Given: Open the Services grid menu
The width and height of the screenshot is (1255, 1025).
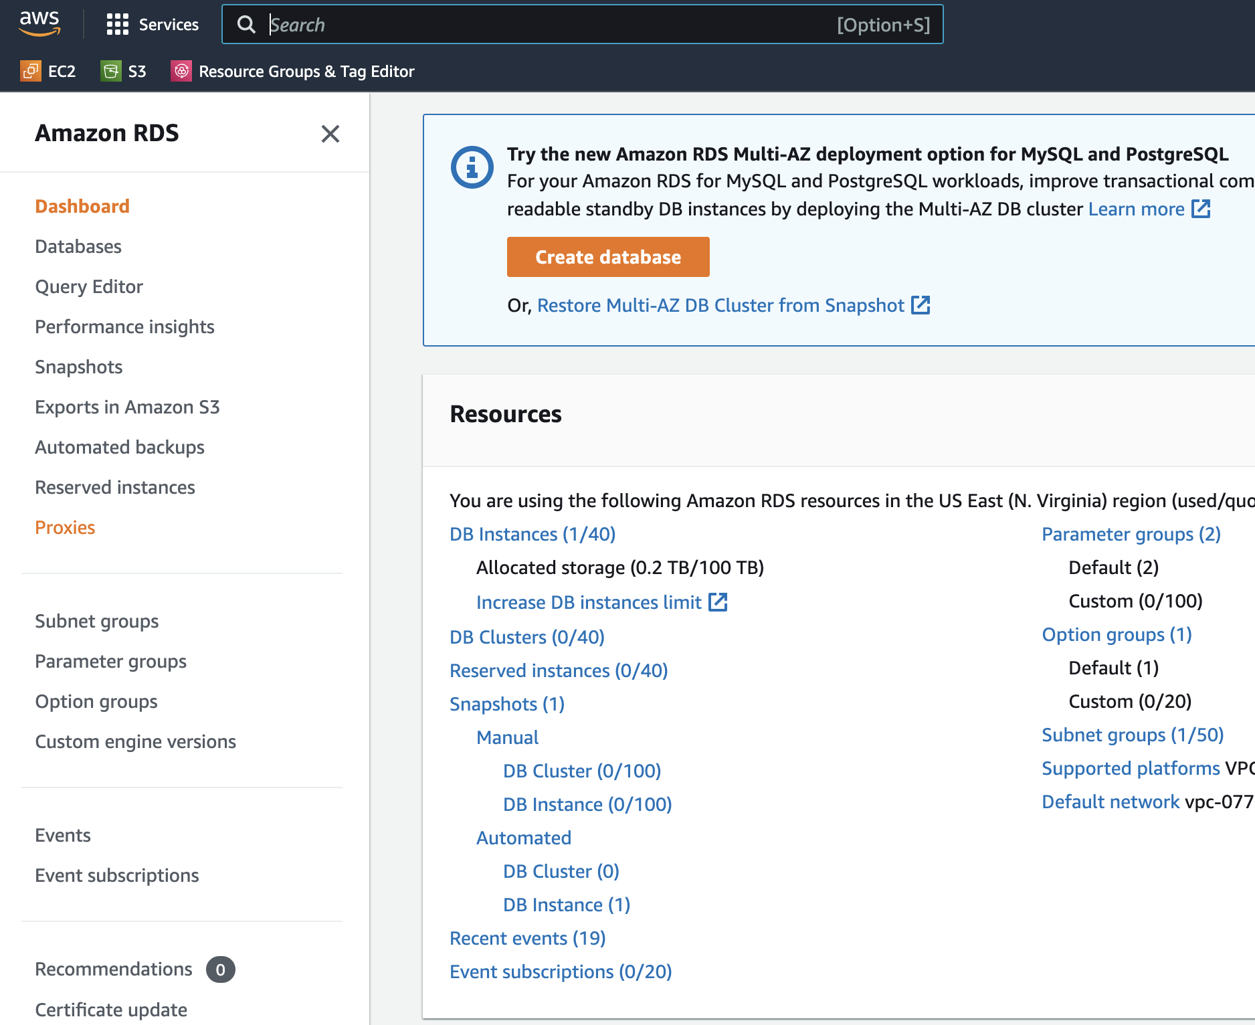Looking at the screenshot, I should click(x=153, y=25).
